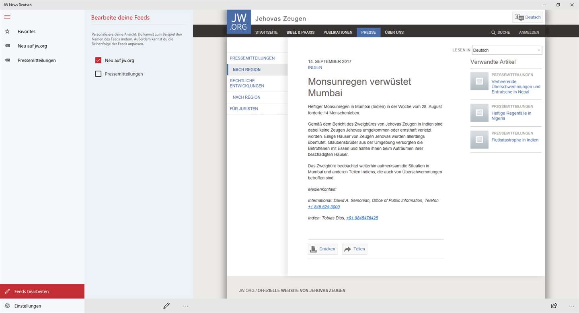Image resolution: width=579 pixels, height=313 pixels.
Task: Check the Pressemitteilungen feed checkbox
Action: [x=98, y=74]
